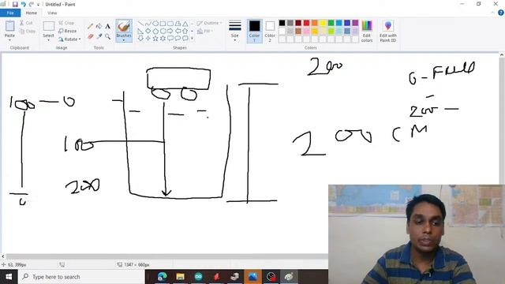The height and width of the screenshot is (284, 505).
Task: Expand the Shapes gallery more arrow
Action: [x=193, y=39]
